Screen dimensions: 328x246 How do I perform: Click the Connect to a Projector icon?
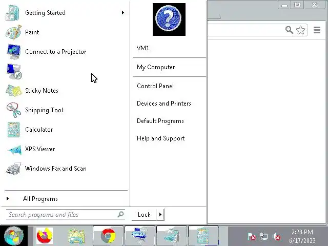pyautogui.click(x=14, y=52)
